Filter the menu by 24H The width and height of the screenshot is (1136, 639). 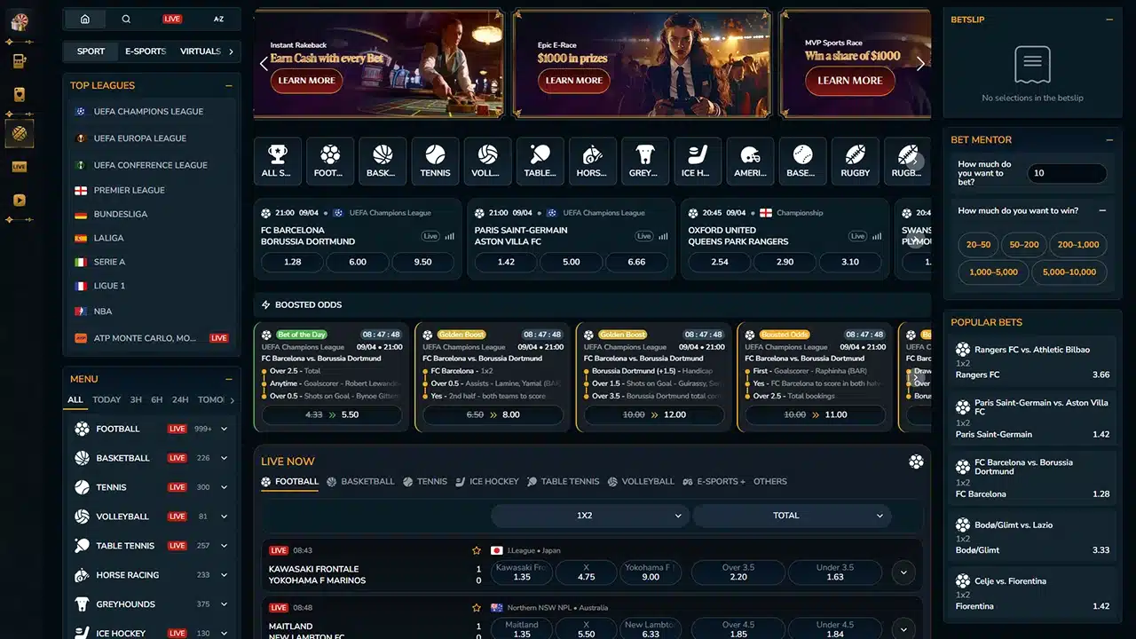pos(180,400)
